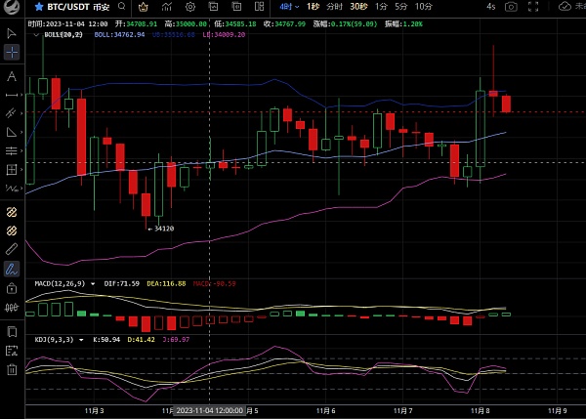The width and height of the screenshot is (586, 419).
Task: Switch to the 5分 interval
Action: click(400, 7)
